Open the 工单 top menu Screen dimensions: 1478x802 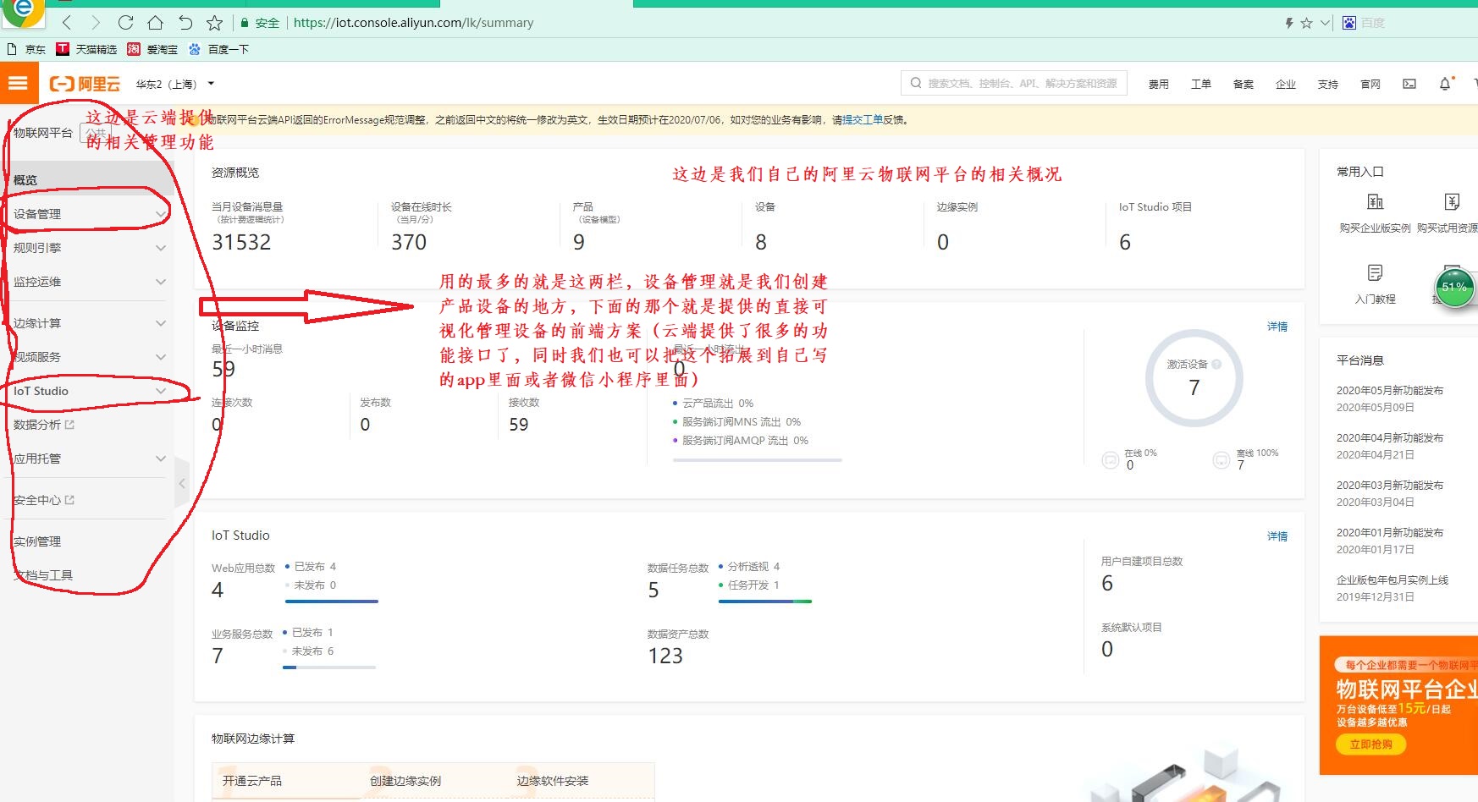tap(1200, 84)
